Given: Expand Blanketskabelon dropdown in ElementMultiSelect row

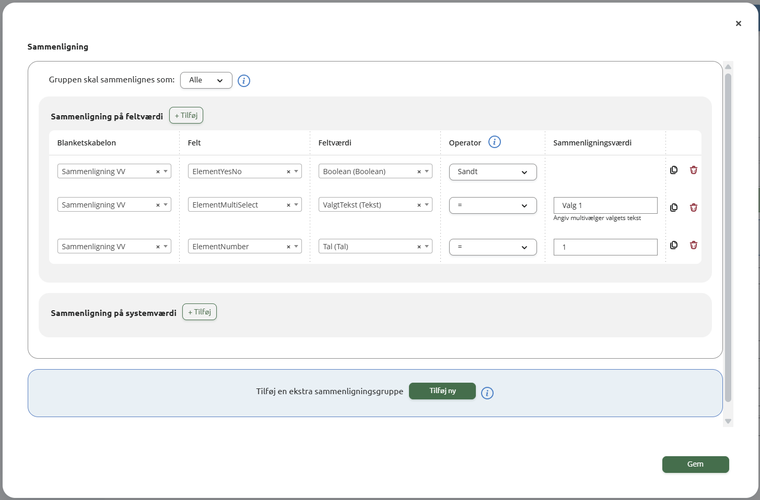Looking at the screenshot, I should (166, 205).
